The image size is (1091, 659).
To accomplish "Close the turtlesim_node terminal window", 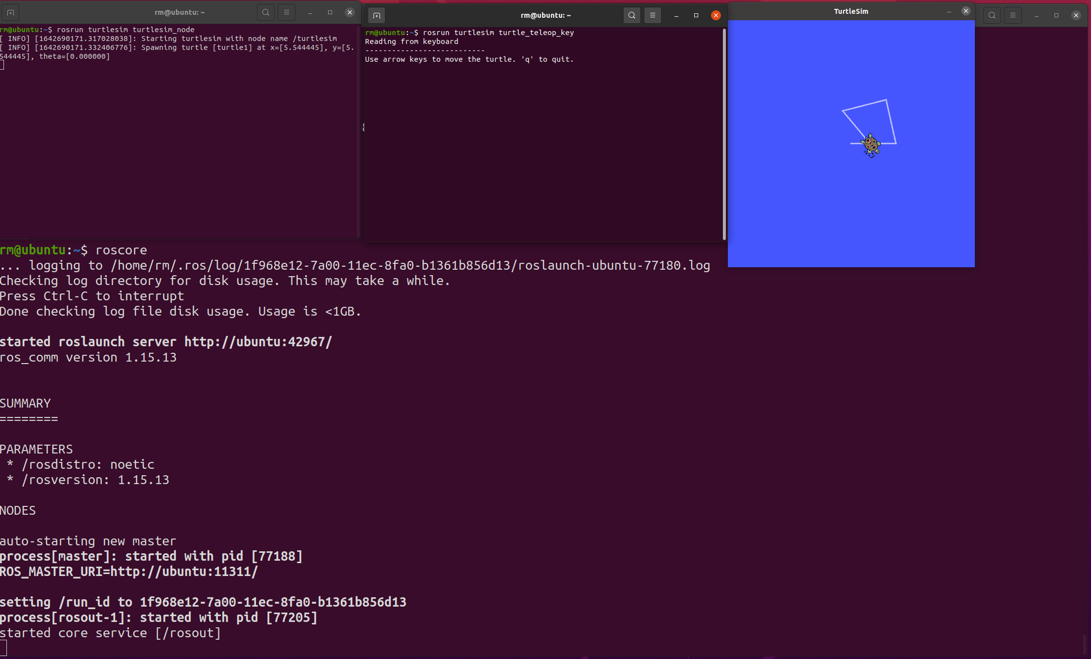I will point(350,12).
